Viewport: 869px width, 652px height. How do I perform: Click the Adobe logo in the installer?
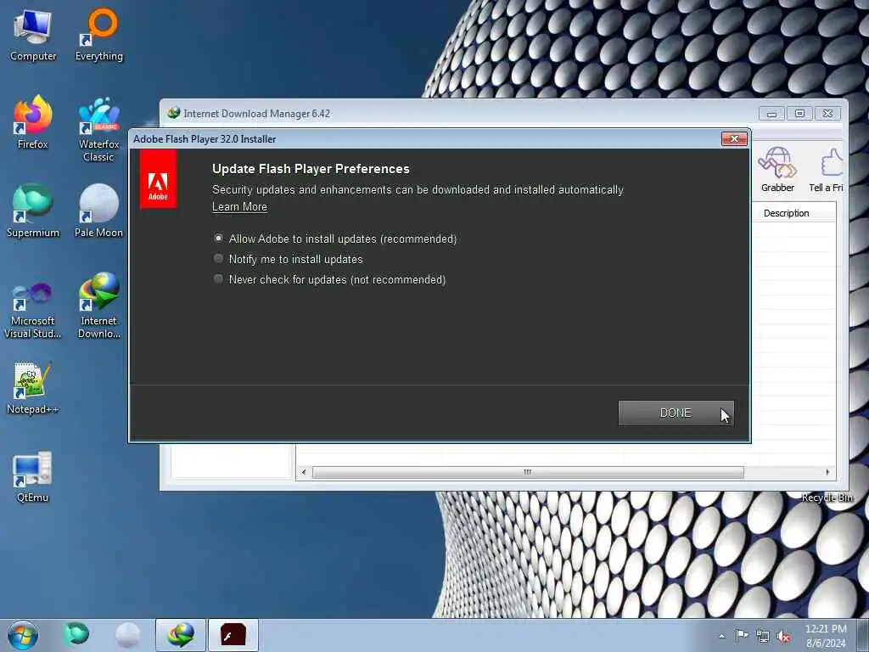click(158, 180)
